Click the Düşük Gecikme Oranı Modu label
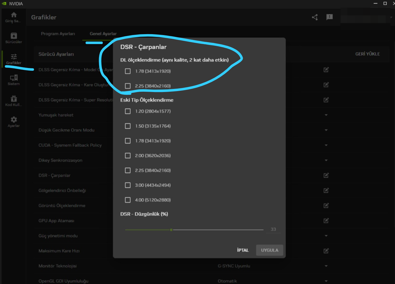The width and height of the screenshot is (395, 284). tap(66, 130)
